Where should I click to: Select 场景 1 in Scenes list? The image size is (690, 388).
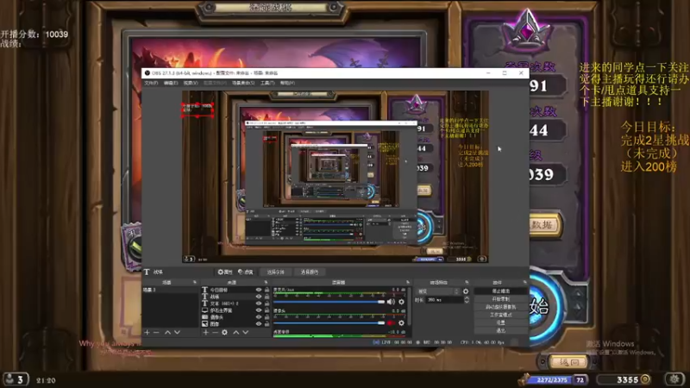click(170, 290)
